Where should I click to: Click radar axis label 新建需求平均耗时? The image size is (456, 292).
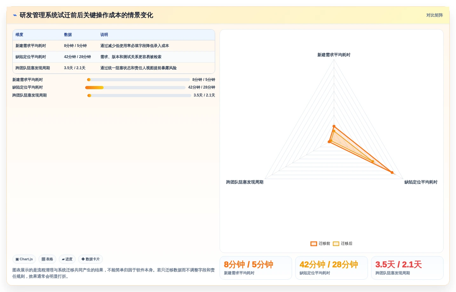(334, 55)
